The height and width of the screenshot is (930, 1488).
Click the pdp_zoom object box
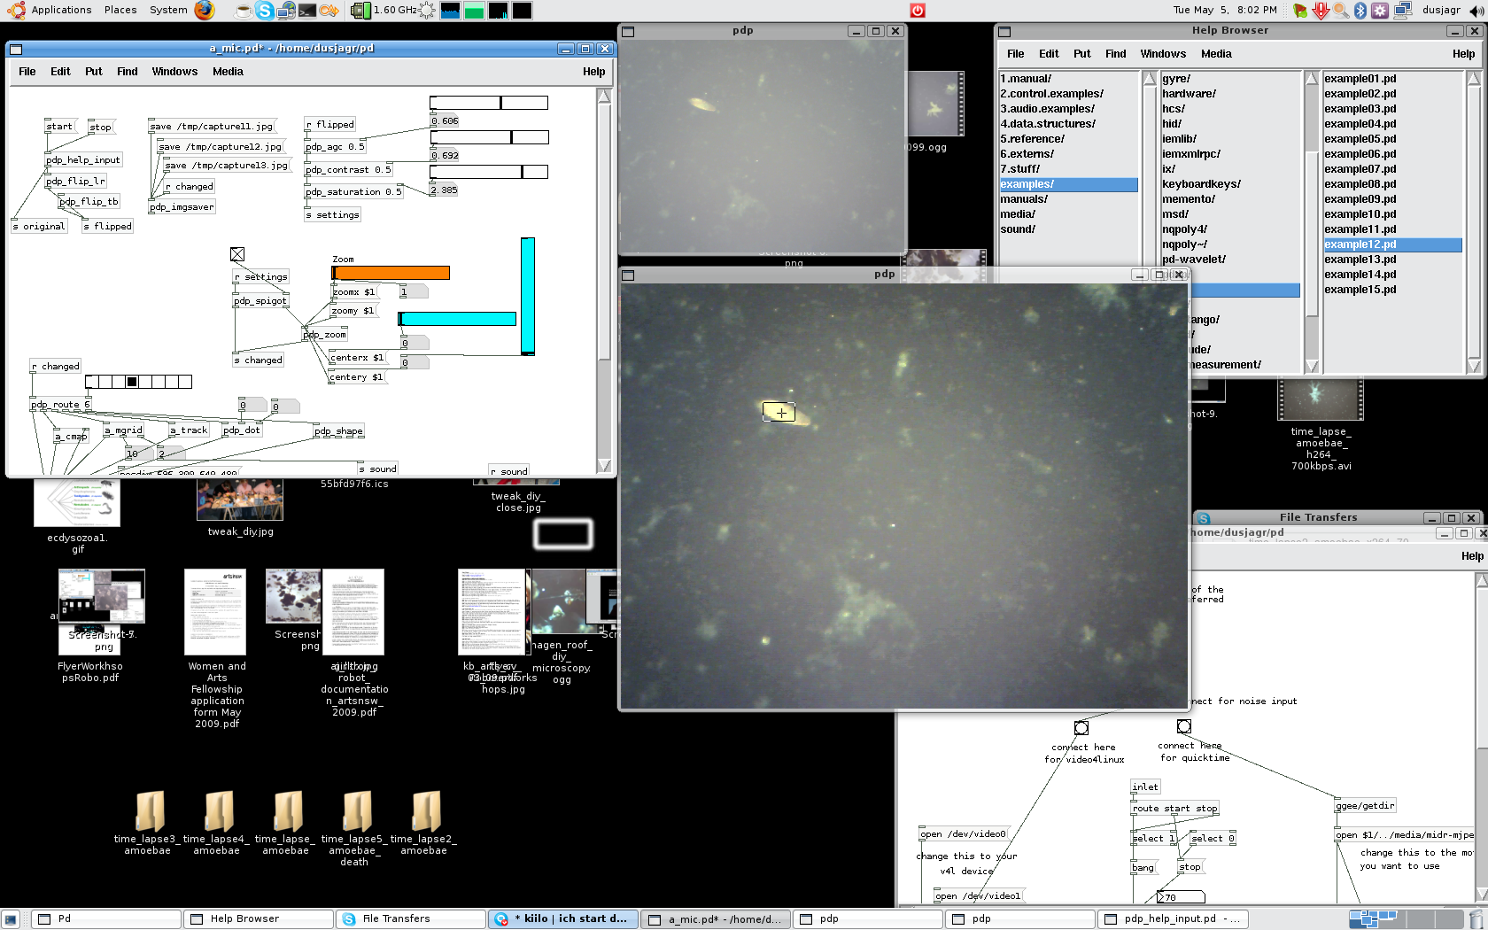pyautogui.click(x=325, y=335)
